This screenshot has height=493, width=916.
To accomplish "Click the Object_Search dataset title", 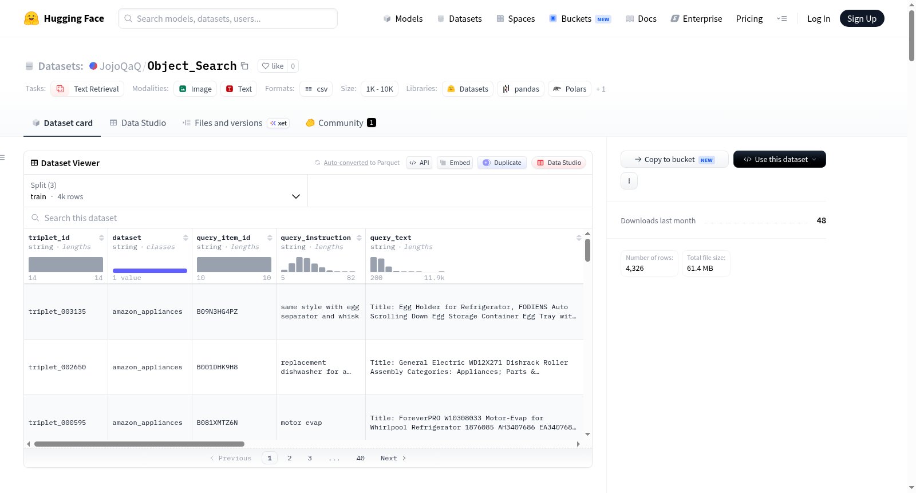I will [x=192, y=66].
